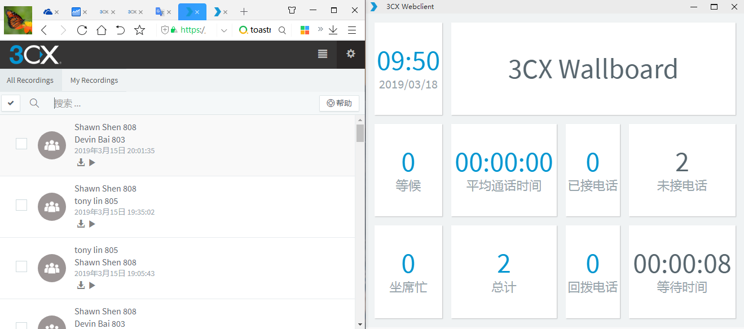Click the 等候 waiting count tile
The image size is (744, 329).
408,170
